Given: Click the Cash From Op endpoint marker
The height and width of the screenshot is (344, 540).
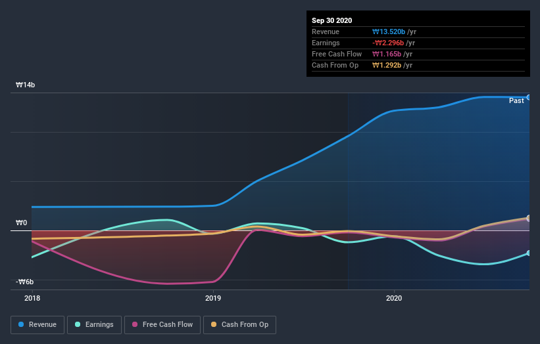Looking at the screenshot, I should pyautogui.click(x=528, y=218).
